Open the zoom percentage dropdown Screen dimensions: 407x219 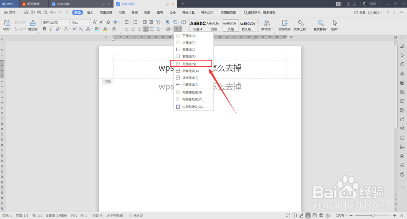[341, 215]
